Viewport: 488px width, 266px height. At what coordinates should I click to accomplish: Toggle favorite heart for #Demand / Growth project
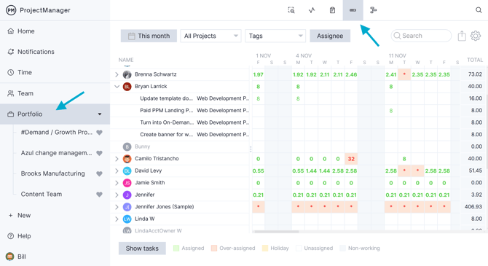(x=99, y=133)
